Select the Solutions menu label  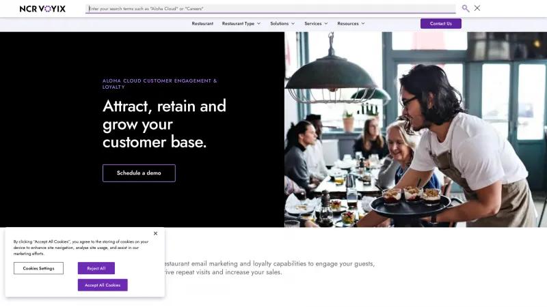click(x=280, y=24)
